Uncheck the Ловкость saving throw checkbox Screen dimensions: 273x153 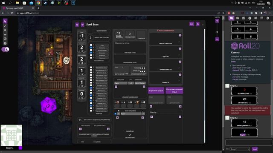(x=91, y=48)
